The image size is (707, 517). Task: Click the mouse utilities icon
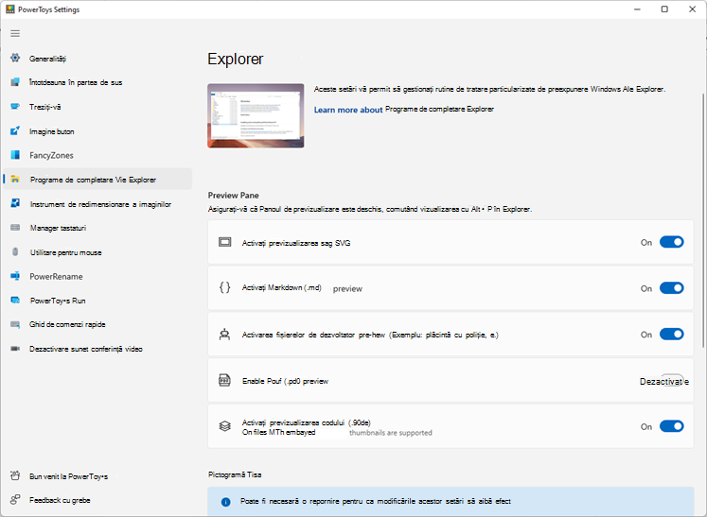(x=15, y=251)
